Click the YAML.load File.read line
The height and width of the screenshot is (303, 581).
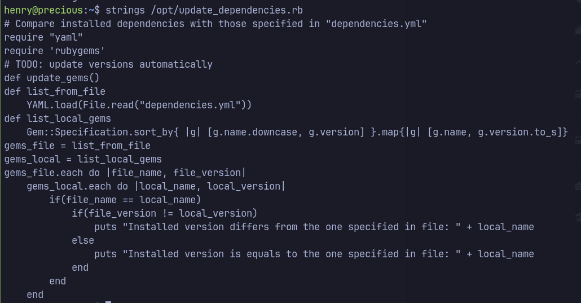coord(139,106)
